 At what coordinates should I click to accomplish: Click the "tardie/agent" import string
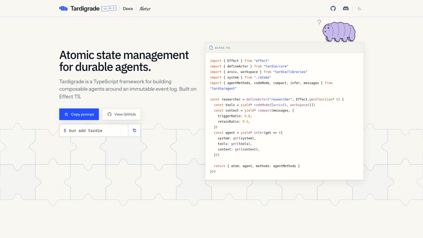coord(223,89)
